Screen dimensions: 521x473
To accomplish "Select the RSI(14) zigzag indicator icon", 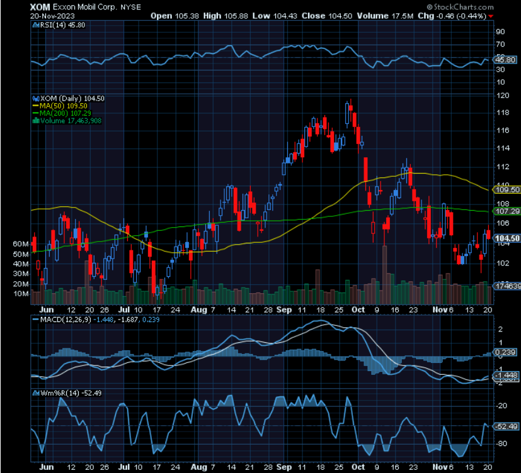I will click(35, 26).
